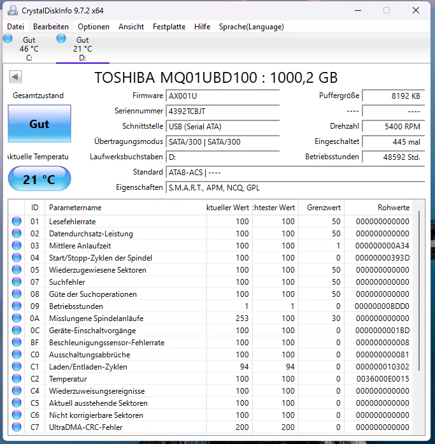Image resolution: width=435 pixels, height=444 pixels.
Task: Open the Sprache(Language) menu
Action: tap(252, 27)
